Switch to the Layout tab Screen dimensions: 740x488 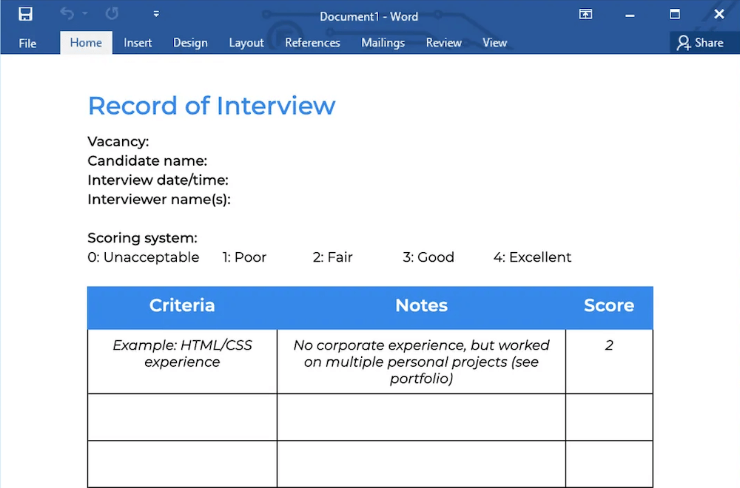(x=246, y=43)
